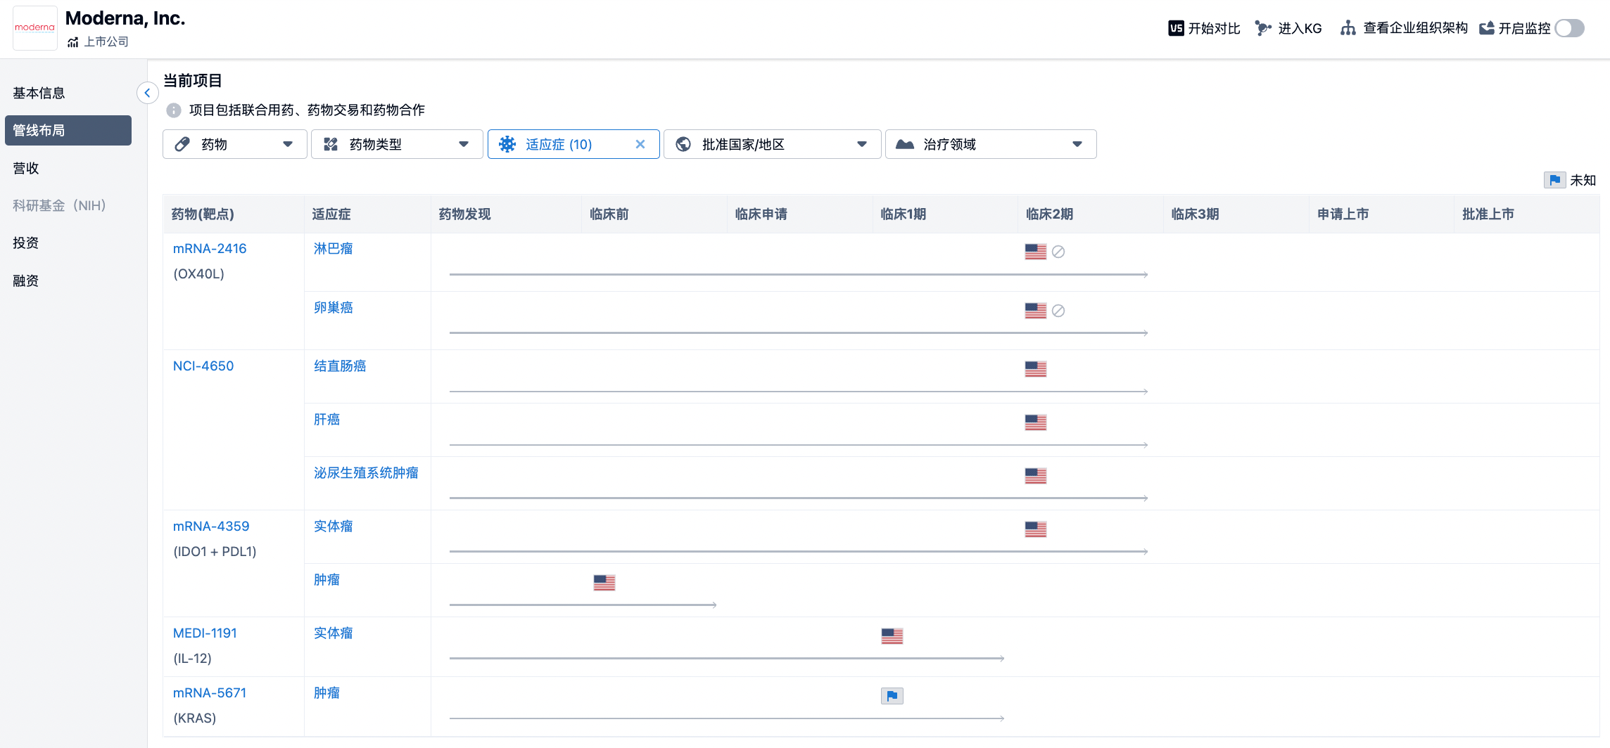Screen dimensions: 1610x748
Task: Open the 治疗领域 filter dropdown
Action: pyautogui.click(x=991, y=144)
